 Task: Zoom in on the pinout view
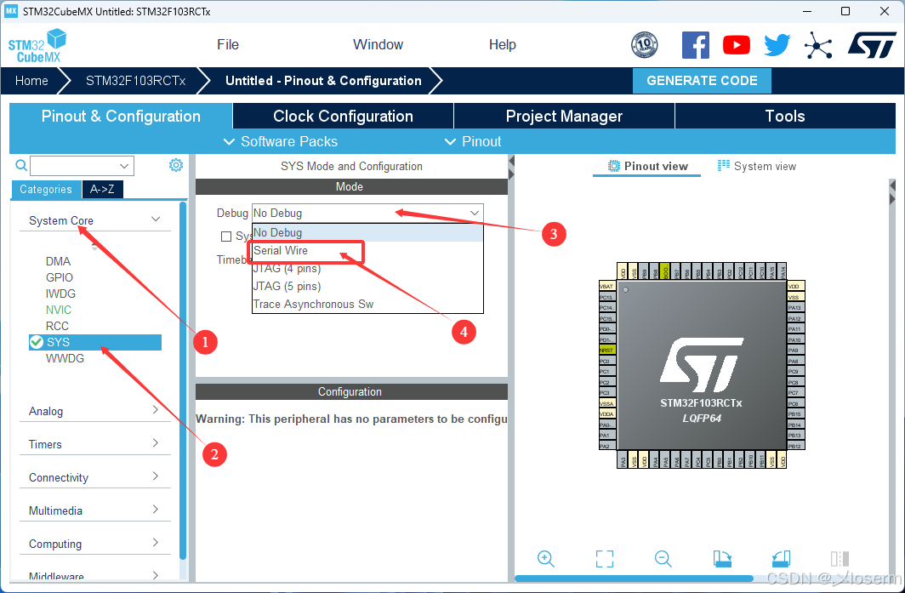(x=545, y=558)
